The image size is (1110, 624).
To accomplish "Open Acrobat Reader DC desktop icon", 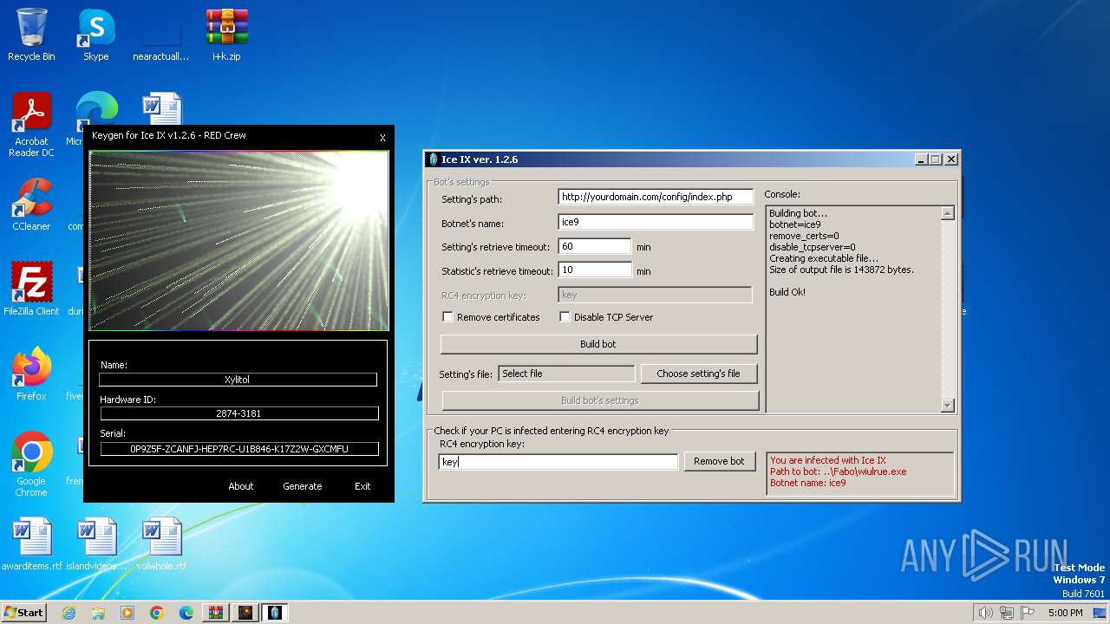I will pyautogui.click(x=31, y=125).
